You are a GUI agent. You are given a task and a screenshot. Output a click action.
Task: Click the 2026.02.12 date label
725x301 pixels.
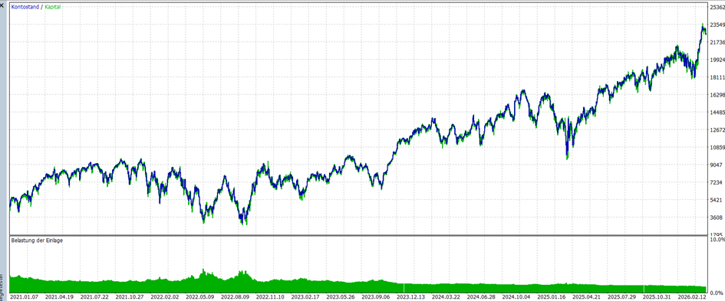tap(692, 297)
